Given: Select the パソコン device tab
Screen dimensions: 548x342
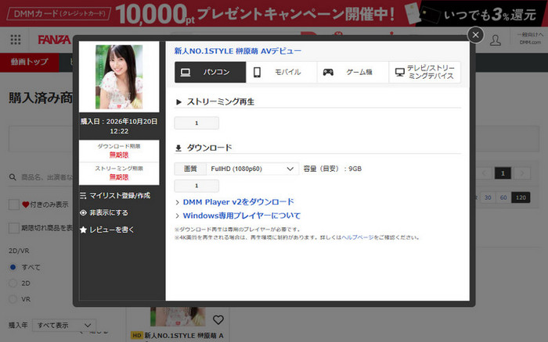Looking at the screenshot, I should coord(211,72).
